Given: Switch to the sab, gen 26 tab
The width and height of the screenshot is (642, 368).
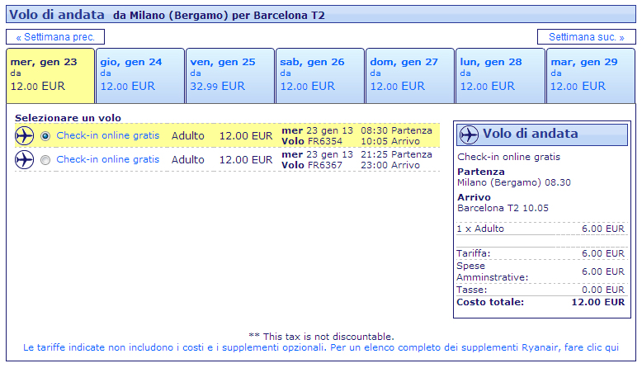Looking at the screenshot, I should 320,76.
